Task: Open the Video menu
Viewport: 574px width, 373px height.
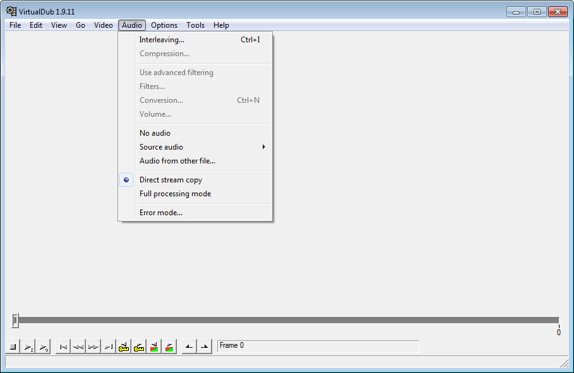Action: 103,25
